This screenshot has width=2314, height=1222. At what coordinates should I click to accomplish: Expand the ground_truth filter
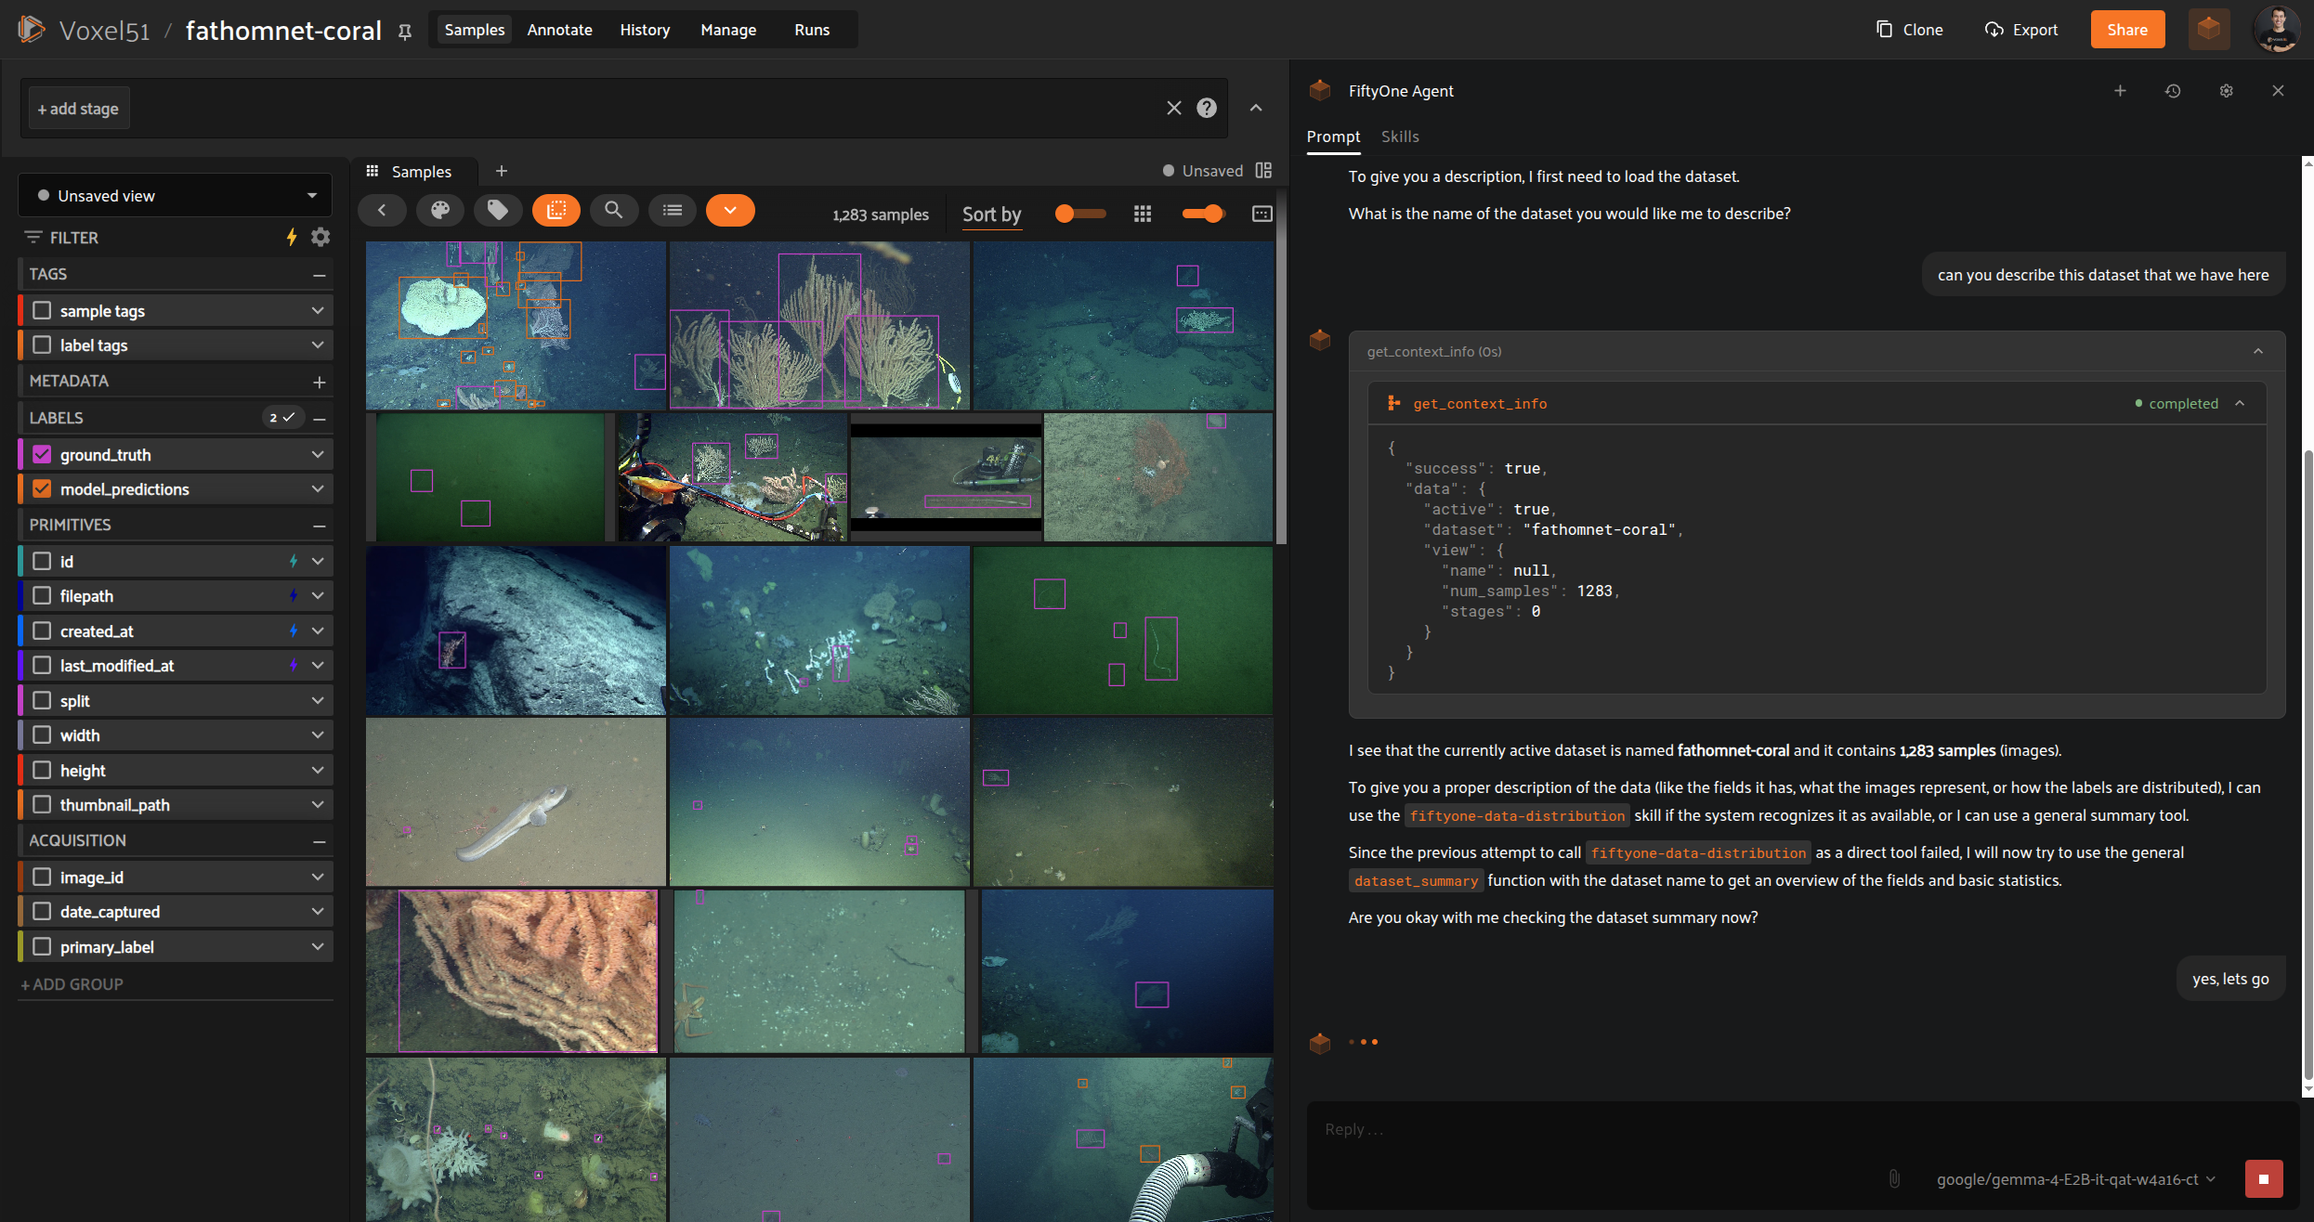click(x=318, y=454)
